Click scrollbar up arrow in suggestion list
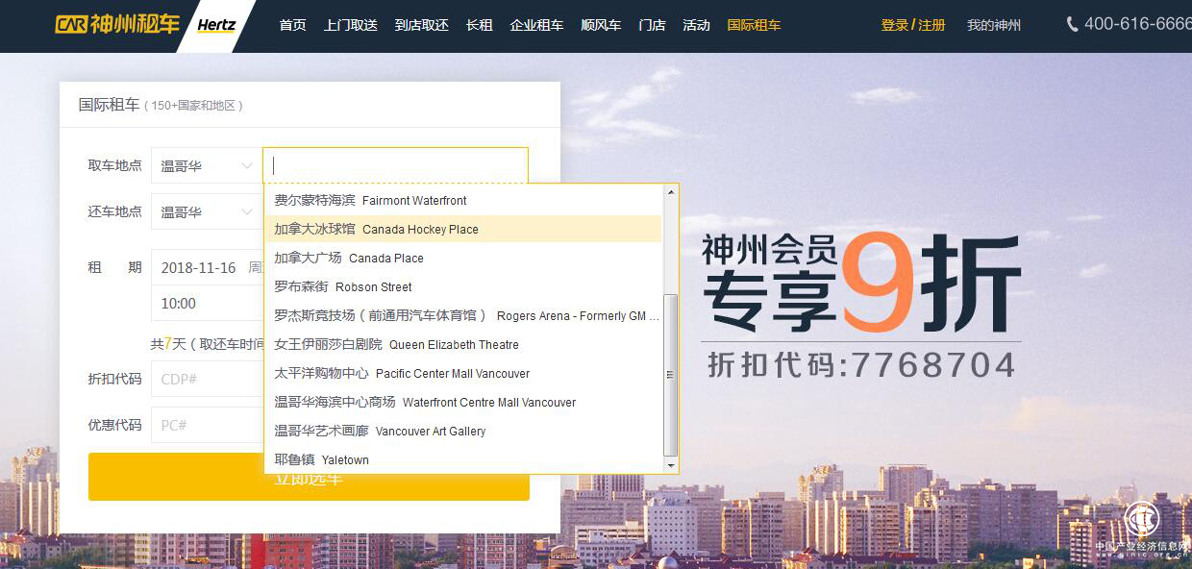This screenshot has height=569, width=1192. [671, 193]
